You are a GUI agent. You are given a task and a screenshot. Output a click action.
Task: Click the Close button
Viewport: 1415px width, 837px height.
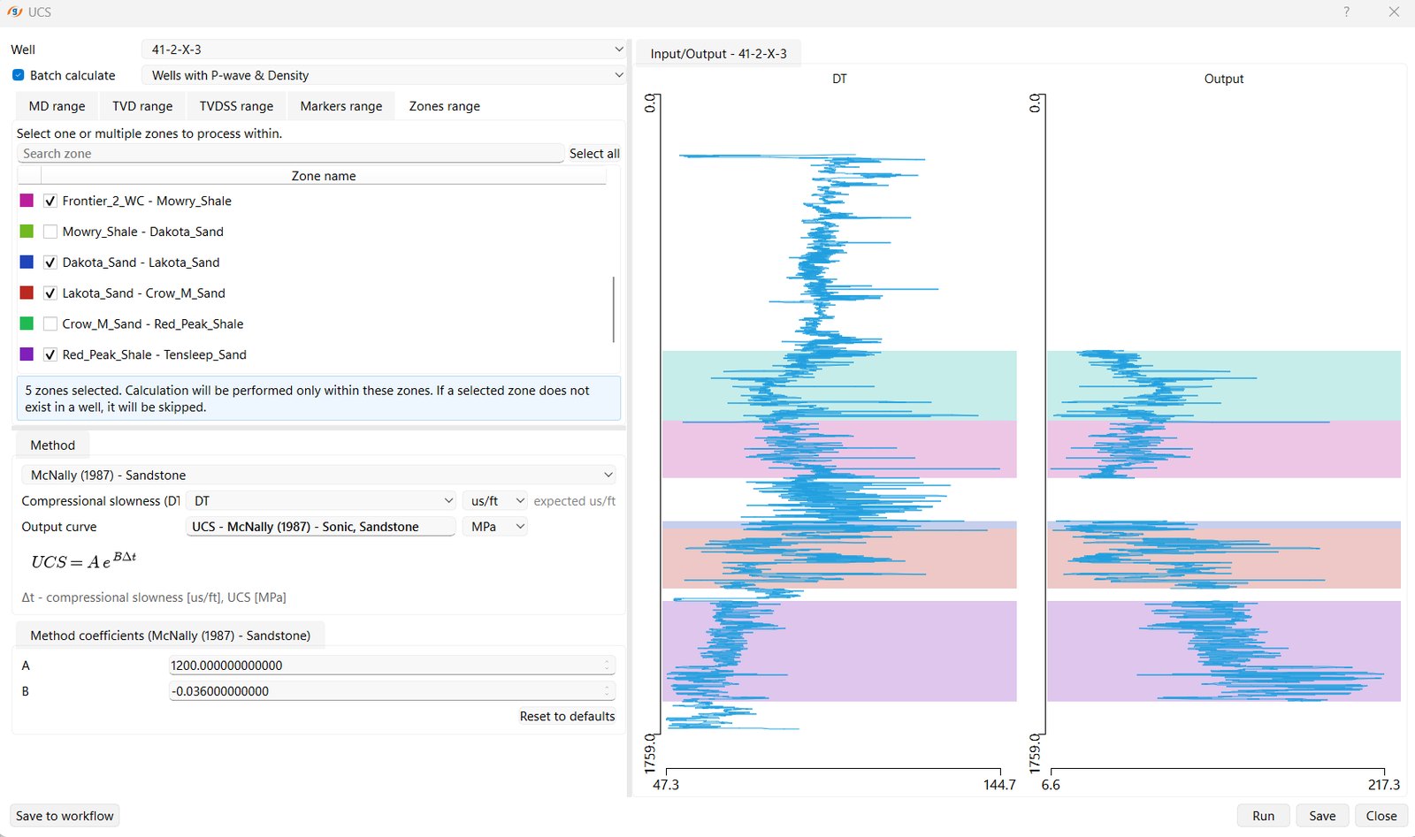coord(1381,816)
